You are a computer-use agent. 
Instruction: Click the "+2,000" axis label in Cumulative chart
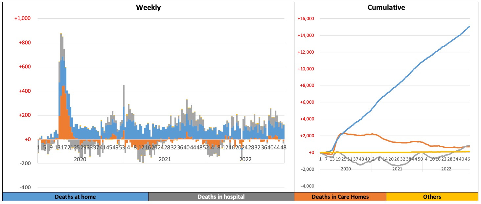tap(307, 136)
